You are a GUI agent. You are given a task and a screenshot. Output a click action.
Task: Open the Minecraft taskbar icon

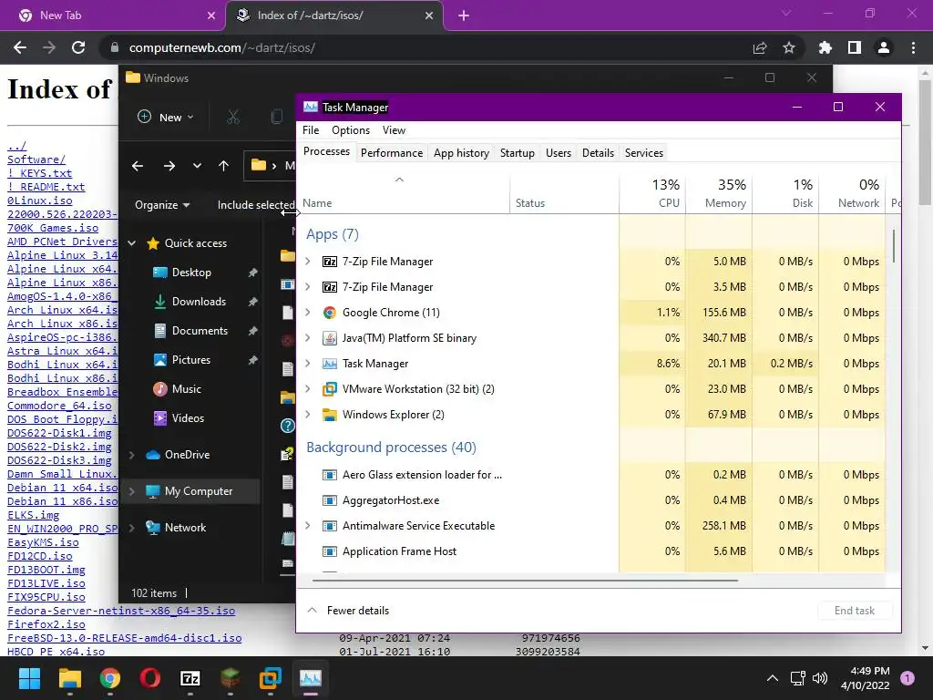coord(231,678)
